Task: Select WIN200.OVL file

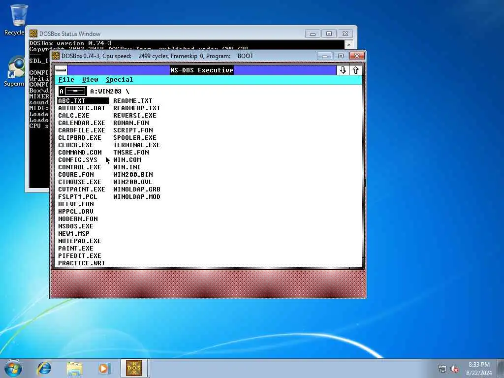Action: coord(133,182)
